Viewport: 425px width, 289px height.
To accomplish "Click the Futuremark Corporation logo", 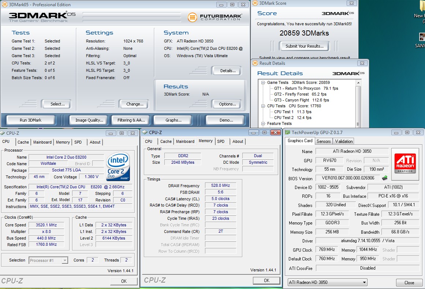I will [214, 17].
